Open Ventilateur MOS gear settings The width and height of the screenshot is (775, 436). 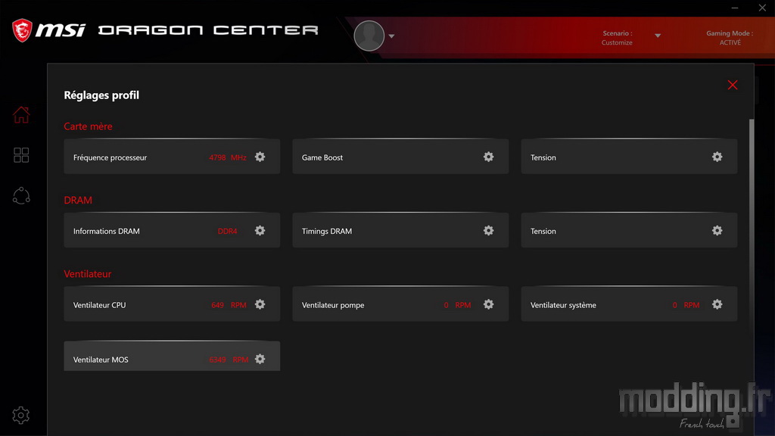pos(260,359)
